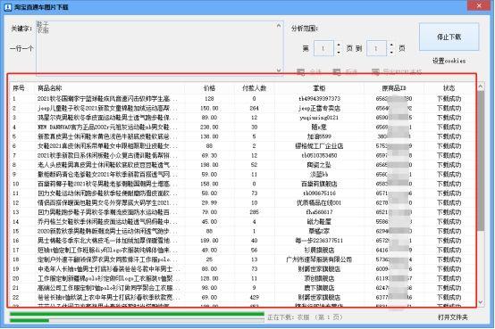Click the invert-selection (反选) icon
Viewport: 495px width, 329px height.
pos(337,72)
